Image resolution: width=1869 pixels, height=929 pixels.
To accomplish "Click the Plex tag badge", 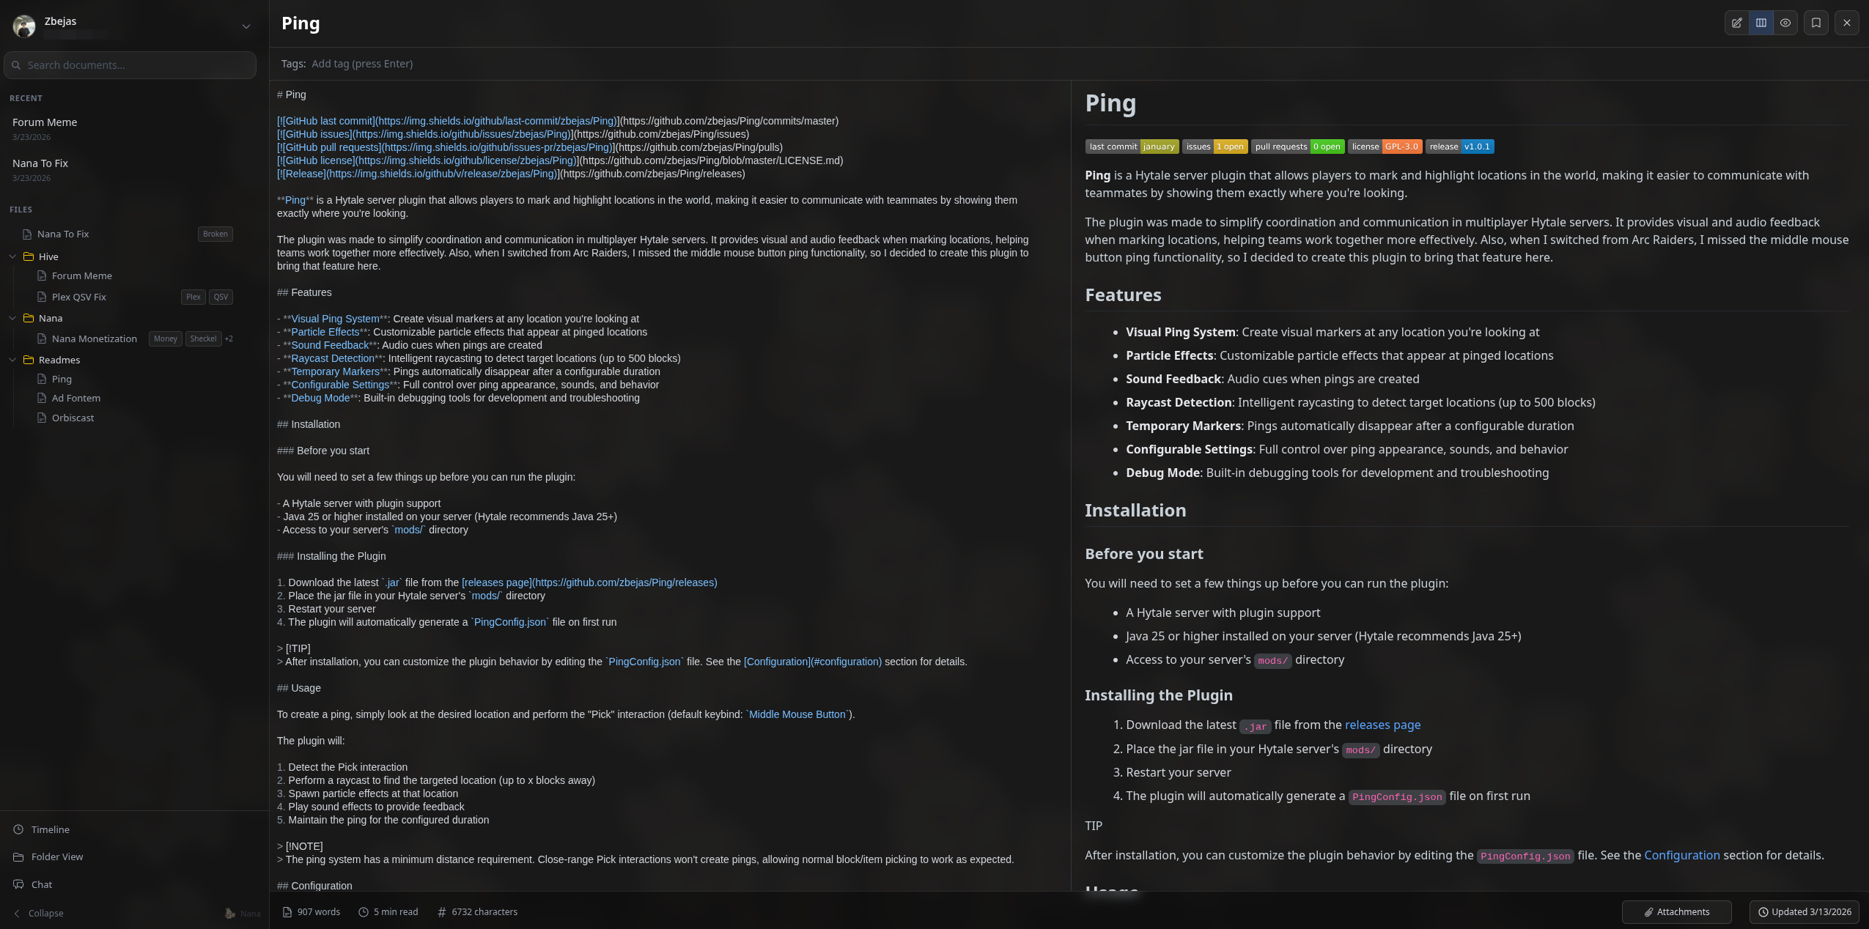I will point(193,297).
